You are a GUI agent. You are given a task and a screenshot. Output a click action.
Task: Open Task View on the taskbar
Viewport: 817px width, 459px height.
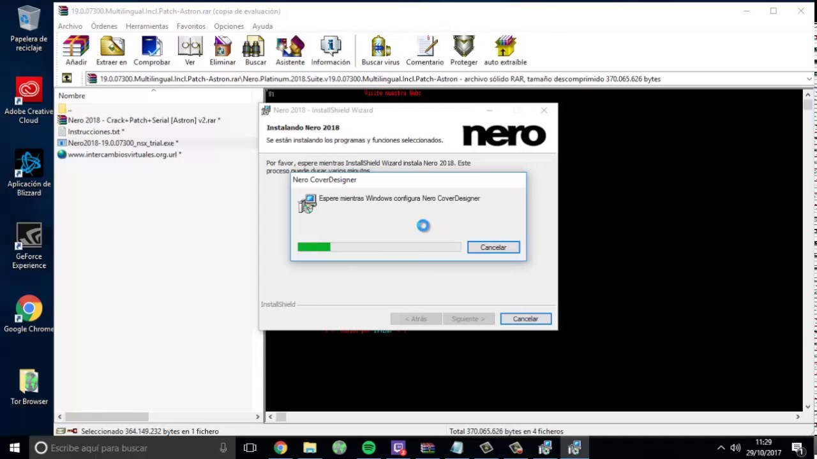(250, 448)
